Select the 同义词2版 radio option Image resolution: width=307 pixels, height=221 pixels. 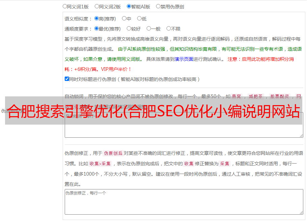click(x=97, y=6)
